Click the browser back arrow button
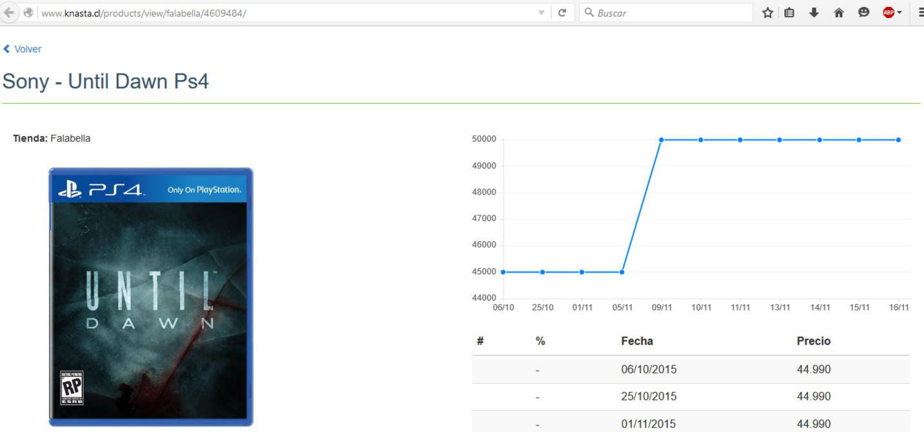The image size is (924, 432). 9,13
